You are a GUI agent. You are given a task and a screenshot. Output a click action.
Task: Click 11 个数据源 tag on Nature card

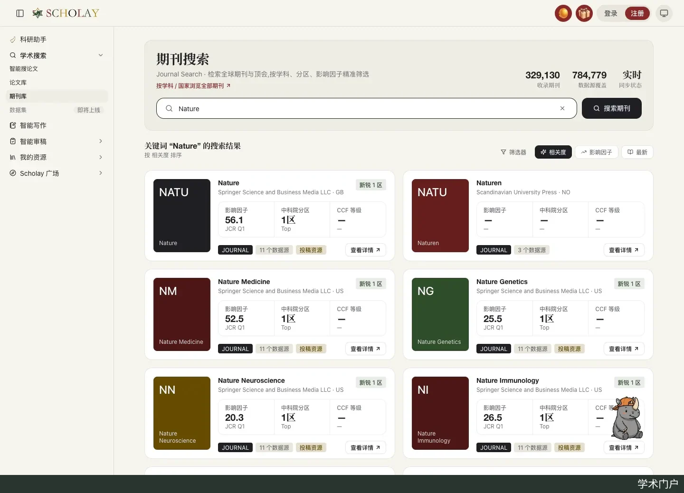(274, 250)
